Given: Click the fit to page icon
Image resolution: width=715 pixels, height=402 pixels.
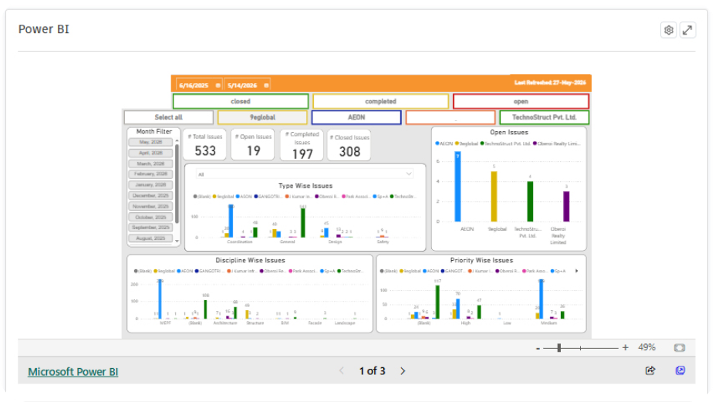Looking at the screenshot, I should (x=680, y=348).
